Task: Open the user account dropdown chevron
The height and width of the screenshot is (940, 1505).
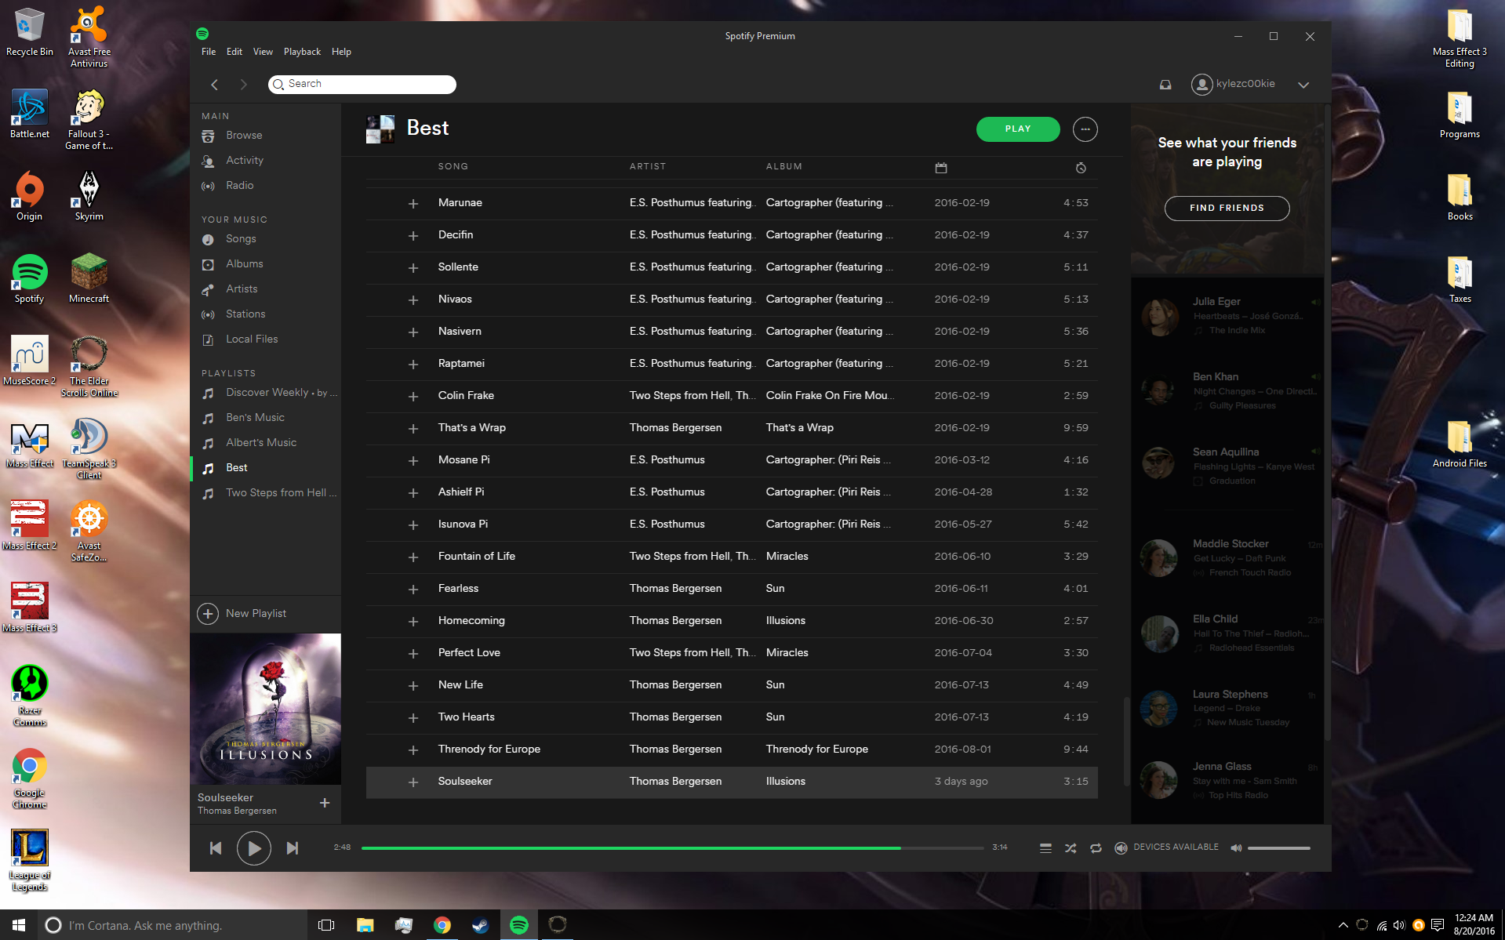Action: point(1303,85)
